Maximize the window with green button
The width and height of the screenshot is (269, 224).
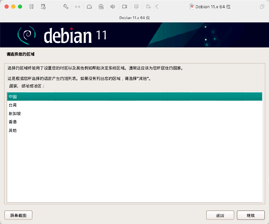[x=20, y=7]
